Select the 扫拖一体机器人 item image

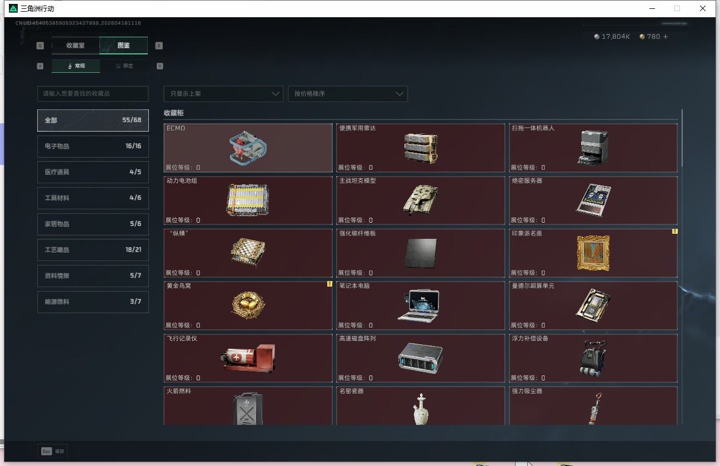(593, 148)
